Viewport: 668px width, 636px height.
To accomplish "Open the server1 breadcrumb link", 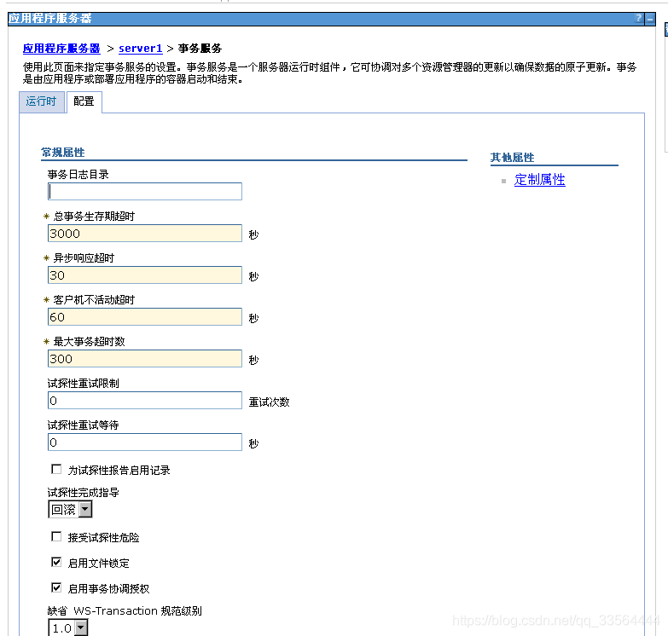I will [140, 49].
